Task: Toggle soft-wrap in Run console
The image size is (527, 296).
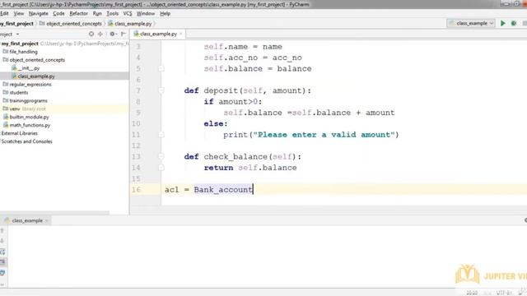Action: (2, 252)
